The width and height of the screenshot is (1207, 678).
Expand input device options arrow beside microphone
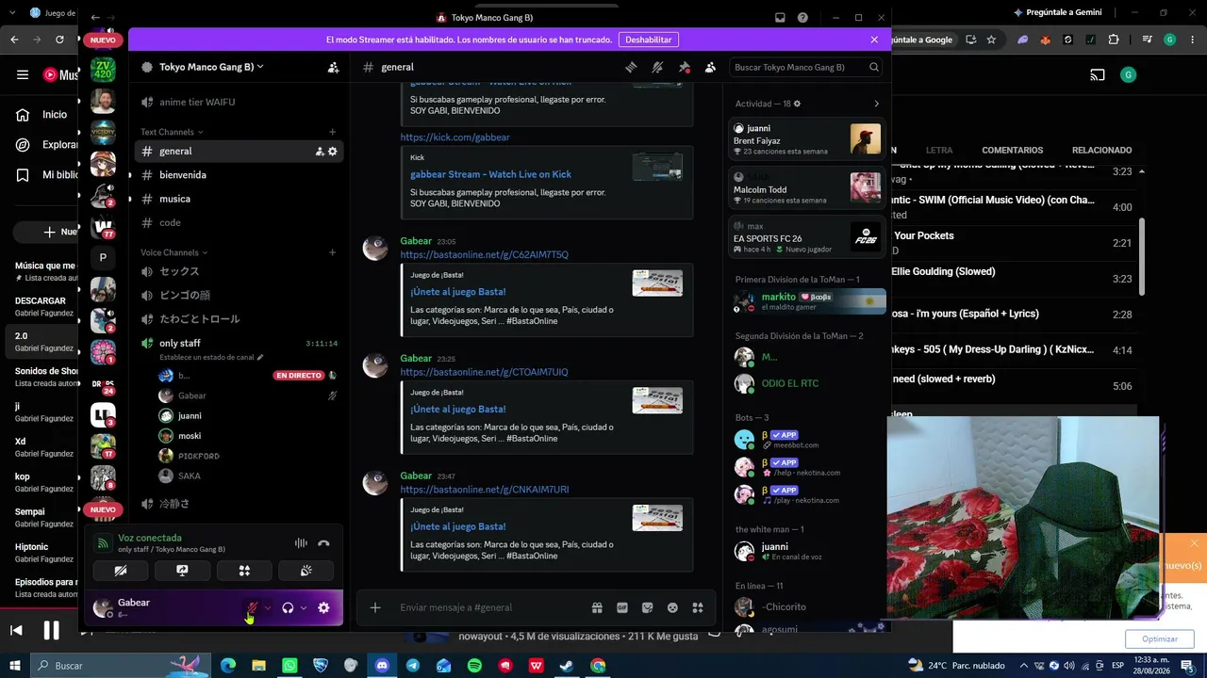coord(268,608)
